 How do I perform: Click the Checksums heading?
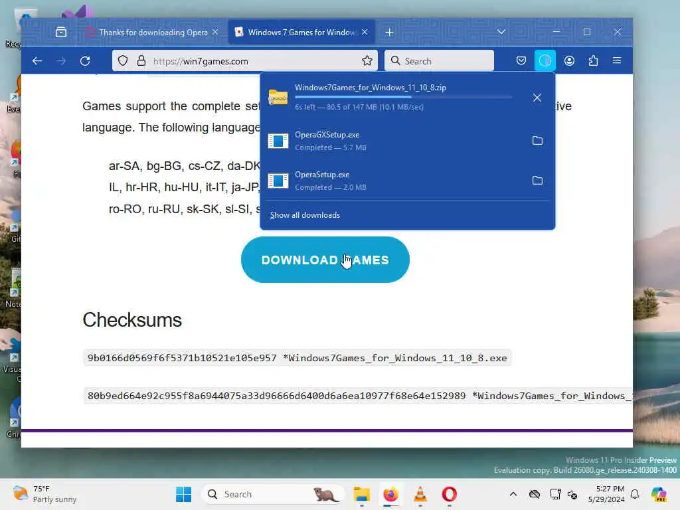coord(132,320)
